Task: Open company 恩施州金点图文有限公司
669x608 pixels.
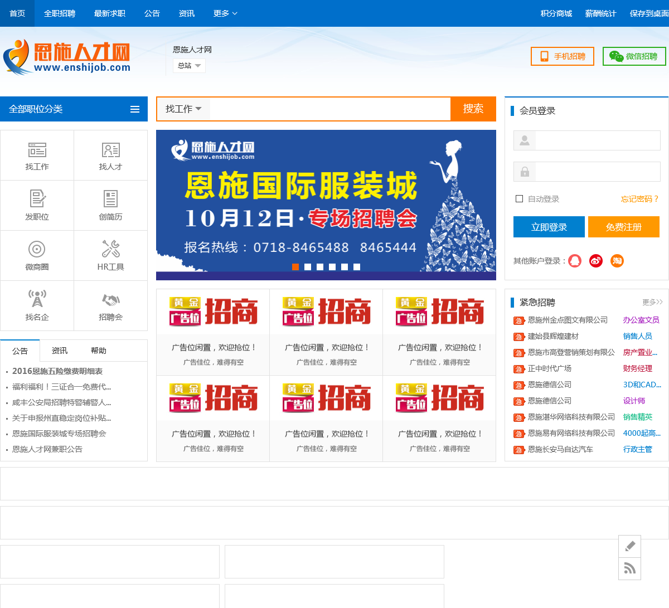Action: click(568, 320)
